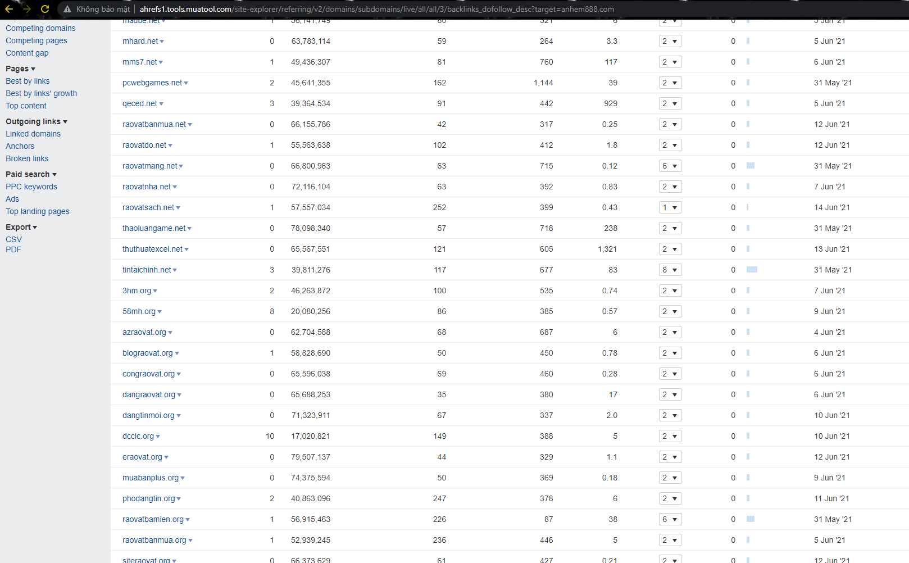Click the not-secure warning triangle icon
The image size is (909, 563).
67,9
